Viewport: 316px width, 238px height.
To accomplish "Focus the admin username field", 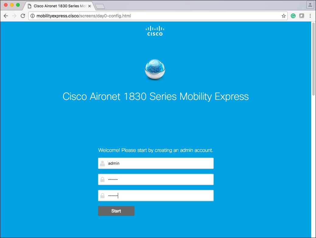I will point(156,163).
